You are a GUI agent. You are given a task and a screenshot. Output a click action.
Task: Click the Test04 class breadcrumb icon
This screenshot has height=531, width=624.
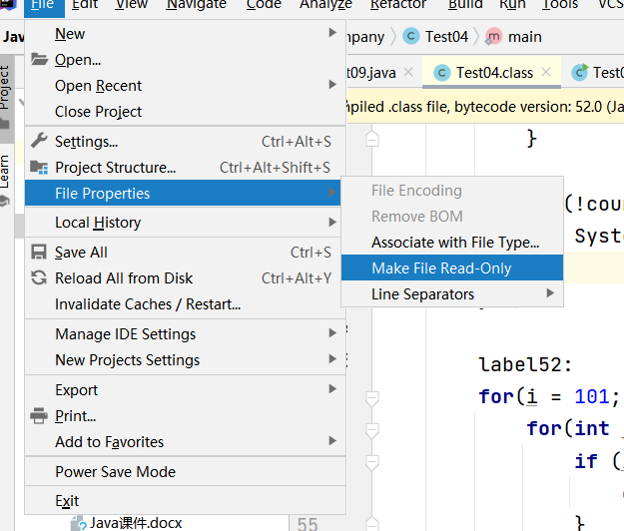[x=411, y=37]
